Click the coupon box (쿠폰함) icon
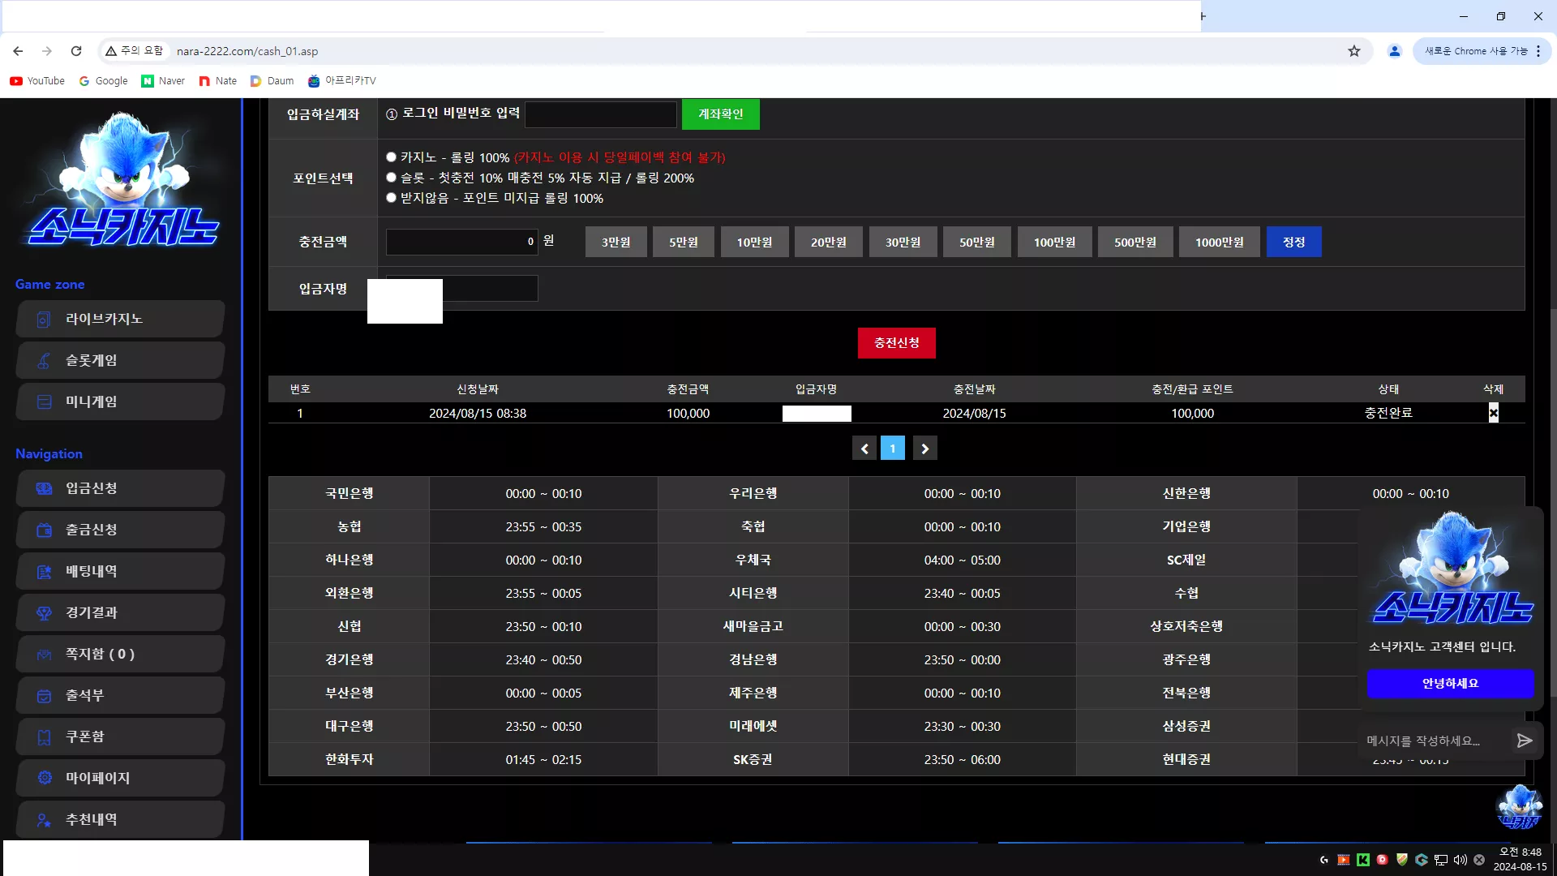 (x=44, y=737)
